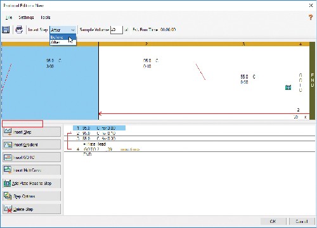Choose Before in the dropdown list
The width and height of the screenshot is (317, 228).
(63, 37)
